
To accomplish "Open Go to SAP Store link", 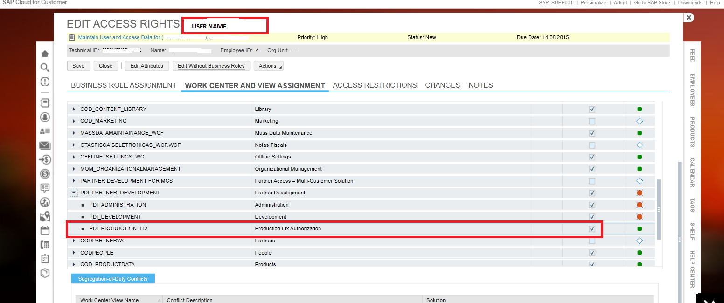I will (x=652, y=3).
